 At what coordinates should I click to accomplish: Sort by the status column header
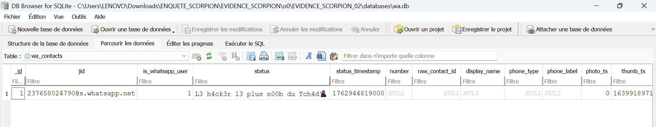262,71
